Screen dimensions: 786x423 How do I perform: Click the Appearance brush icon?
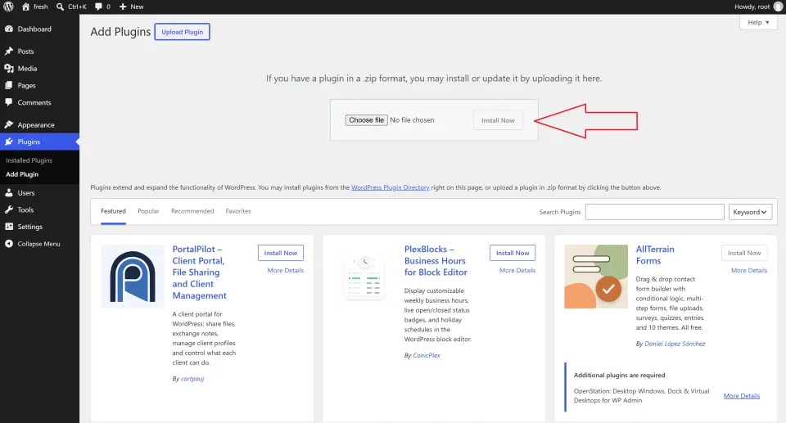click(9, 124)
